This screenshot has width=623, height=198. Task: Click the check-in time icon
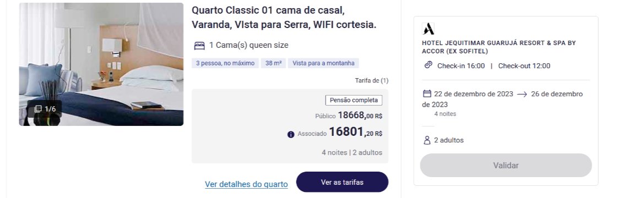pyautogui.click(x=429, y=65)
